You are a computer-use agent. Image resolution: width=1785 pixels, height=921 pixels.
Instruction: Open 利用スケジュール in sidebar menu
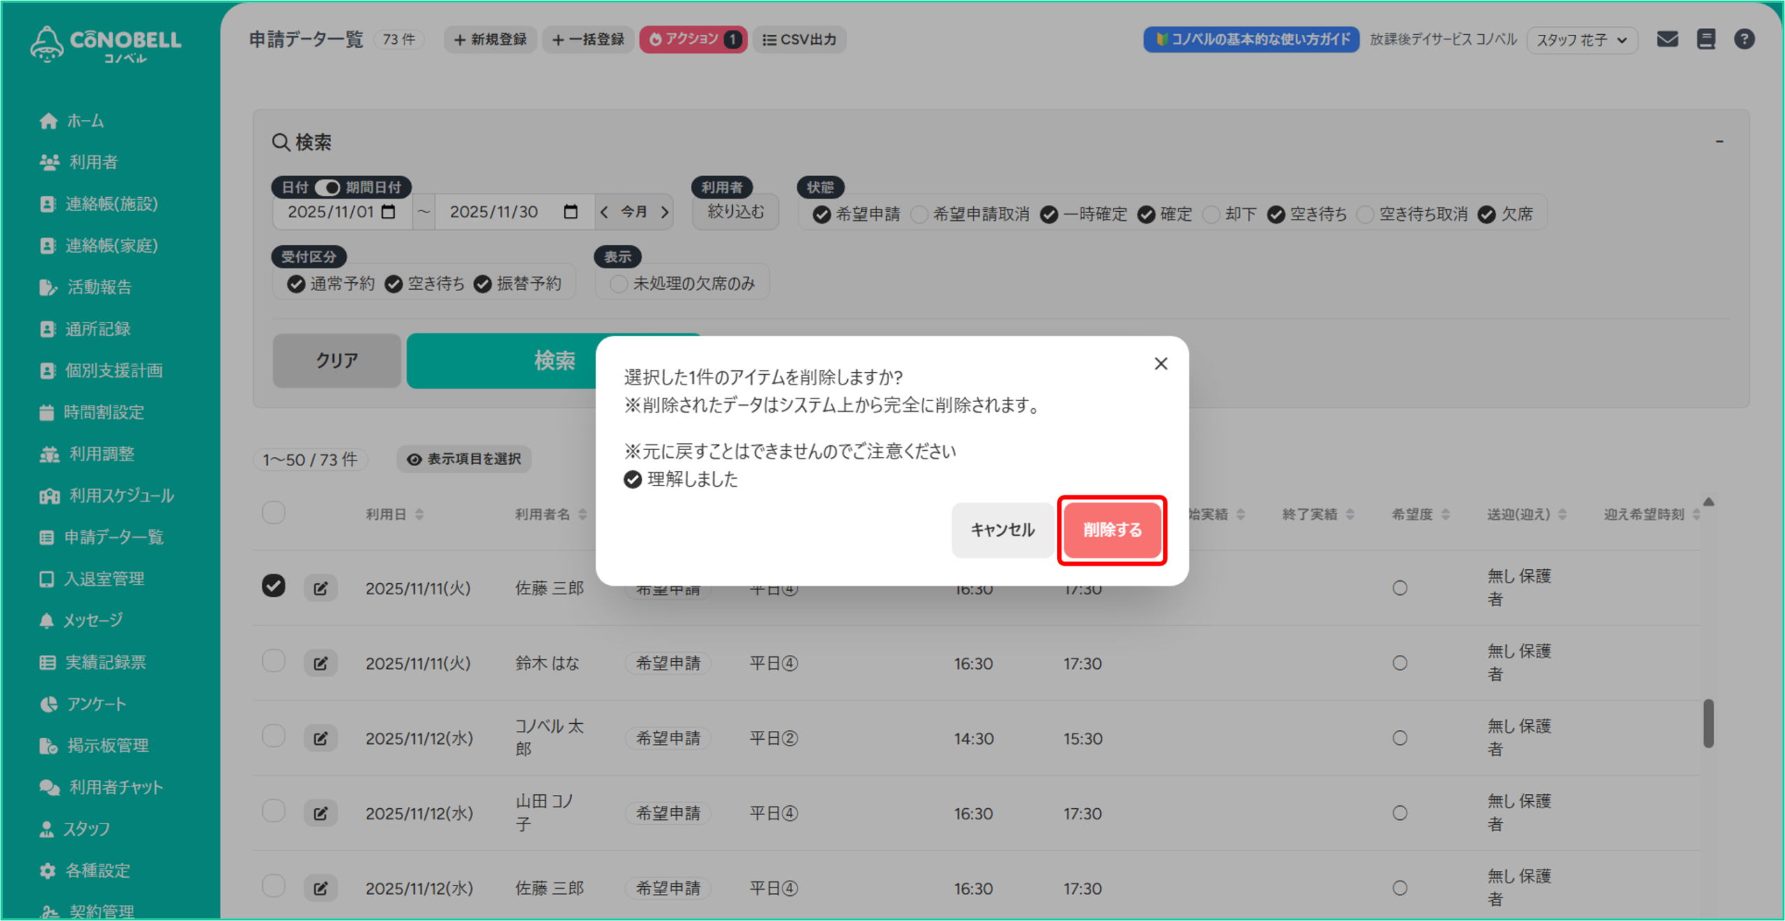(x=121, y=495)
